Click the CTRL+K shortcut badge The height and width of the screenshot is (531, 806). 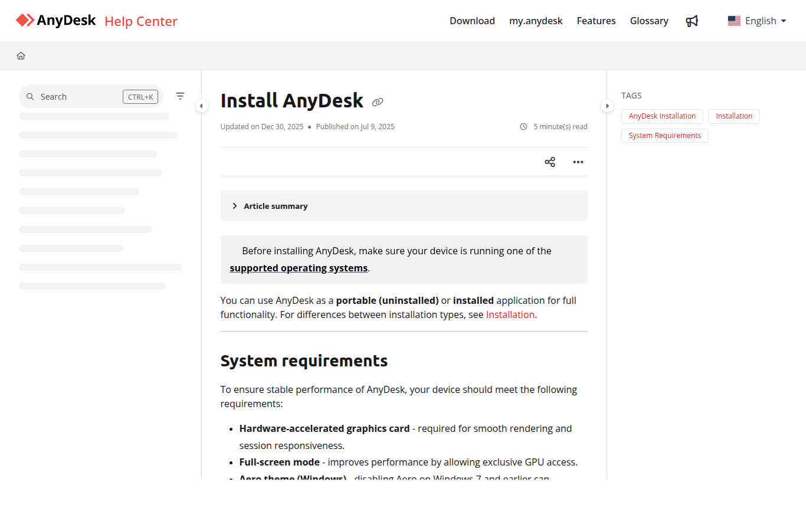coord(140,97)
